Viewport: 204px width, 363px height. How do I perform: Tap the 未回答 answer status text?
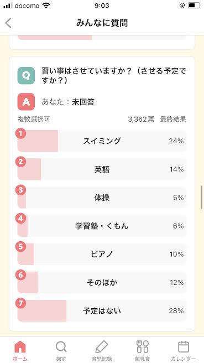[x=83, y=102]
